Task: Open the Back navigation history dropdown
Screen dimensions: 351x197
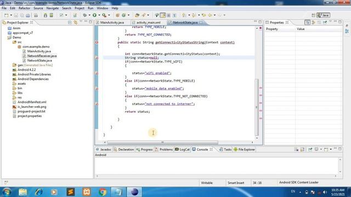Action: pos(214,15)
